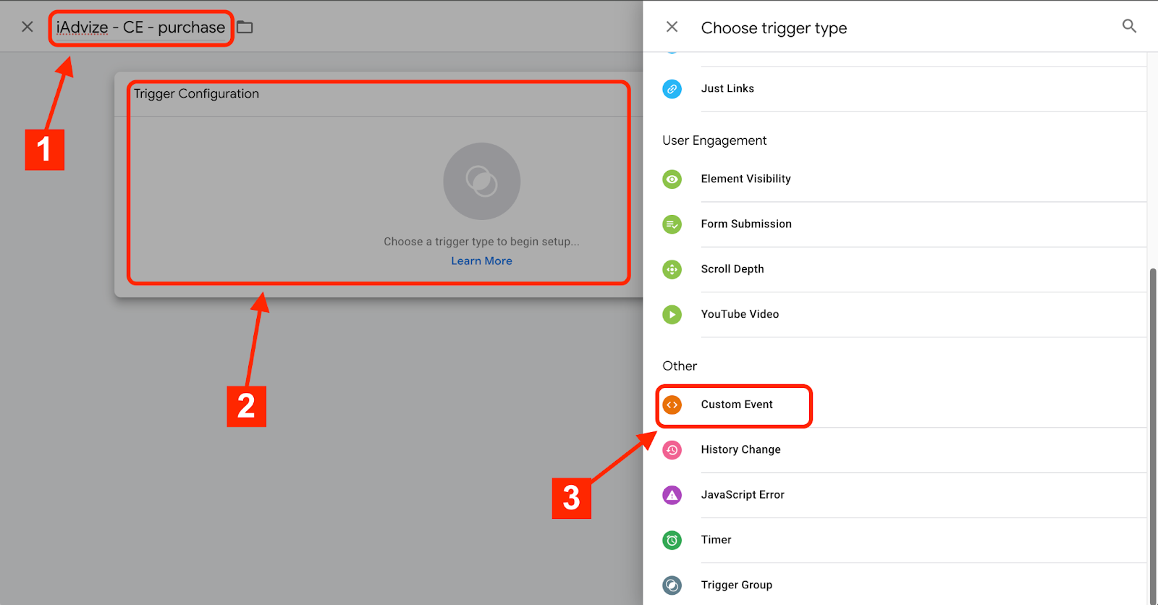
Task: Open the Learn More link
Action: click(x=481, y=261)
